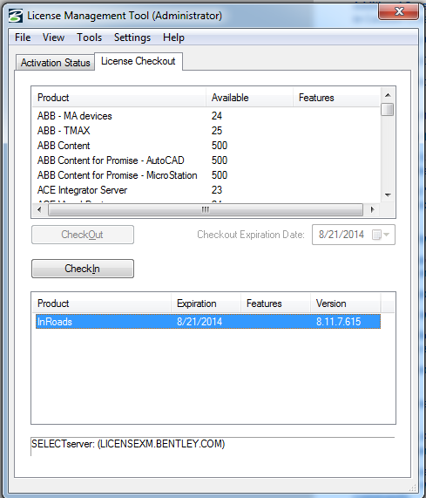Open the calendar picker for expiration date

pos(381,235)
